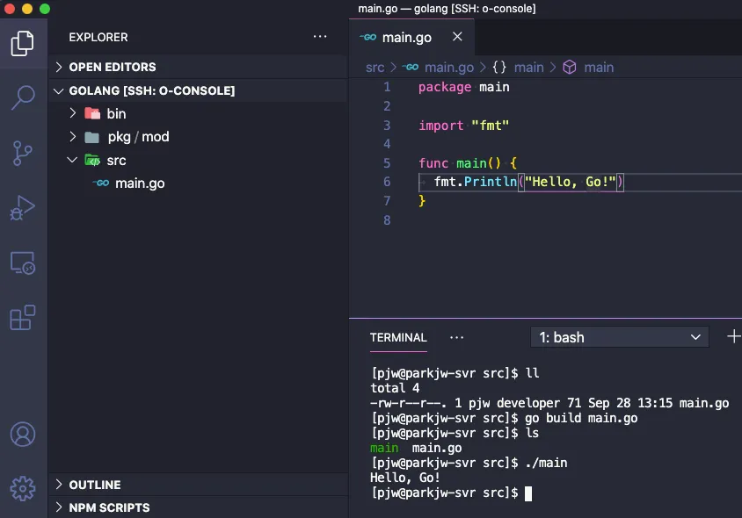Click Println in the editor
Viewport: 742px width, 518px height.
[491, 182]
